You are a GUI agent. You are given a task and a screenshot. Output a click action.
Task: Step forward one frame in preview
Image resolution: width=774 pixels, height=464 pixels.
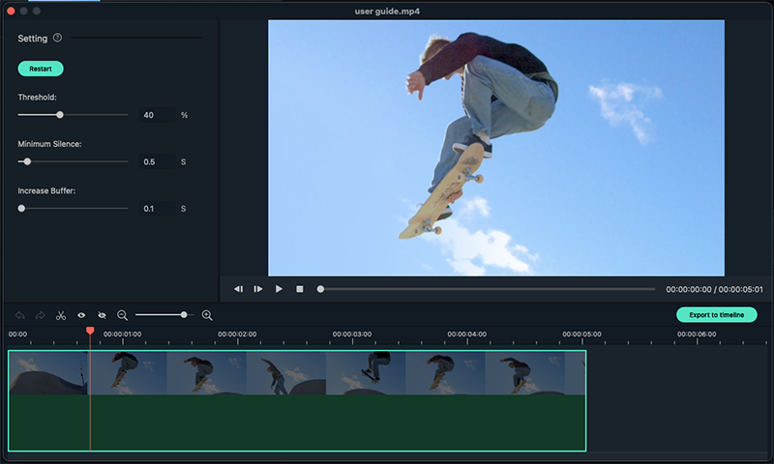click(258, 289)
